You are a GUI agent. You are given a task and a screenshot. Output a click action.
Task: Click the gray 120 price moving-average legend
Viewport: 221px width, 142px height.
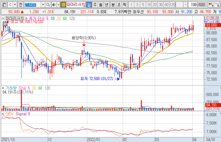point(72,18)
